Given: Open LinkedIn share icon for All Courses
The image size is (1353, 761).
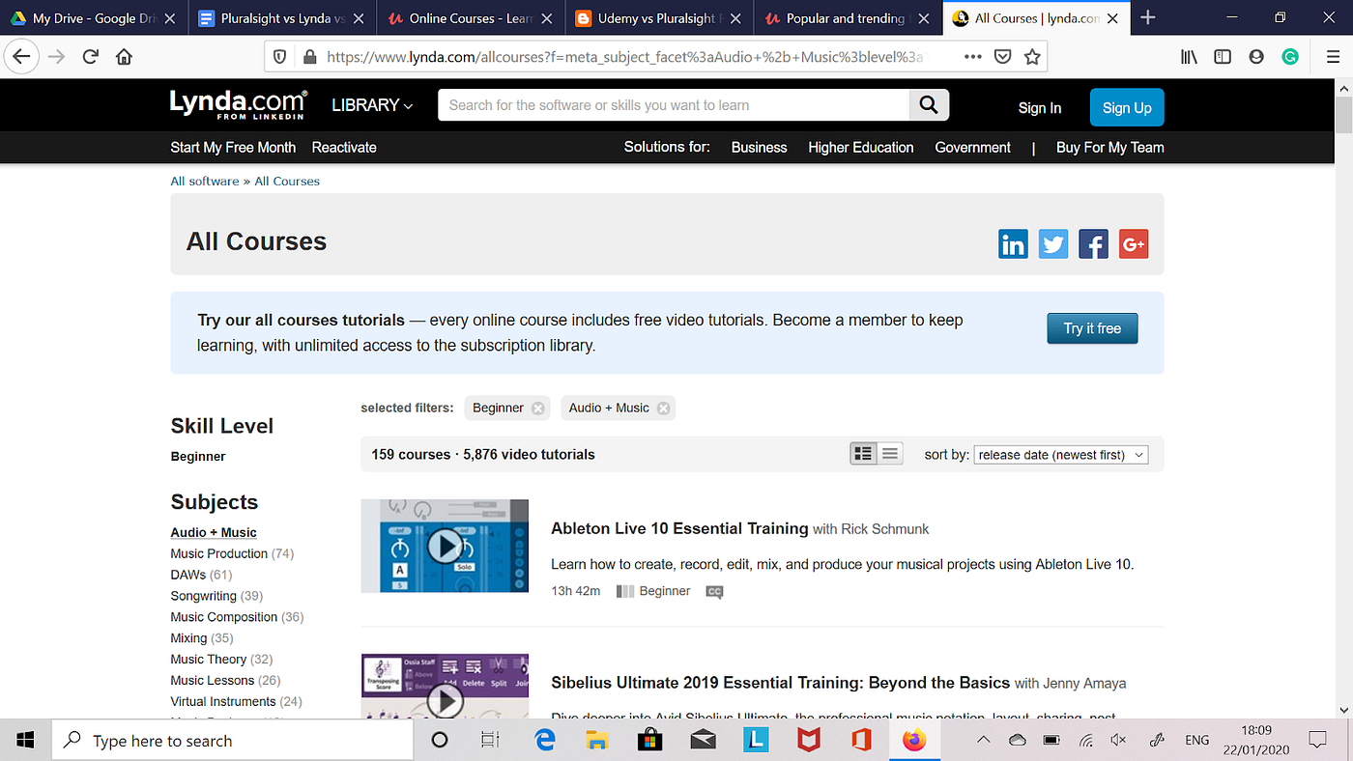Looking at the screenshot, I should (1013, 243).
